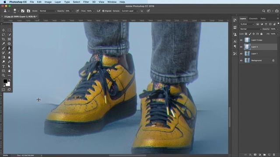
Task: Click the background color swatch
Action: click(x=8, y=84)
